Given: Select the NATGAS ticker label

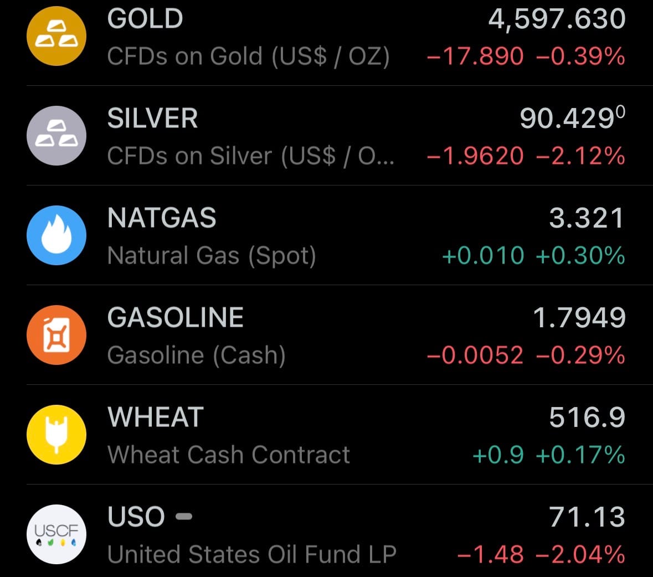Looking at the screenshot, I should click(x=162, y=218).
